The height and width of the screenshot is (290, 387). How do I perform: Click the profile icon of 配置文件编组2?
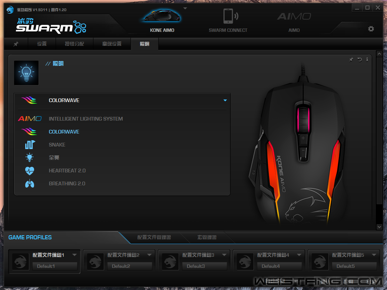pyautogui.click(x=96, y=262)
